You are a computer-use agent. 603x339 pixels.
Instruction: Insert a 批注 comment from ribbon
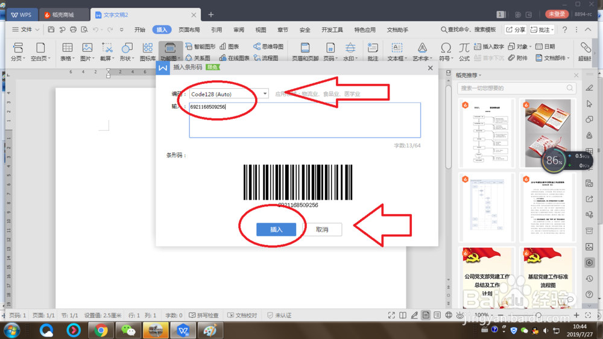click(x=373, y=51)
